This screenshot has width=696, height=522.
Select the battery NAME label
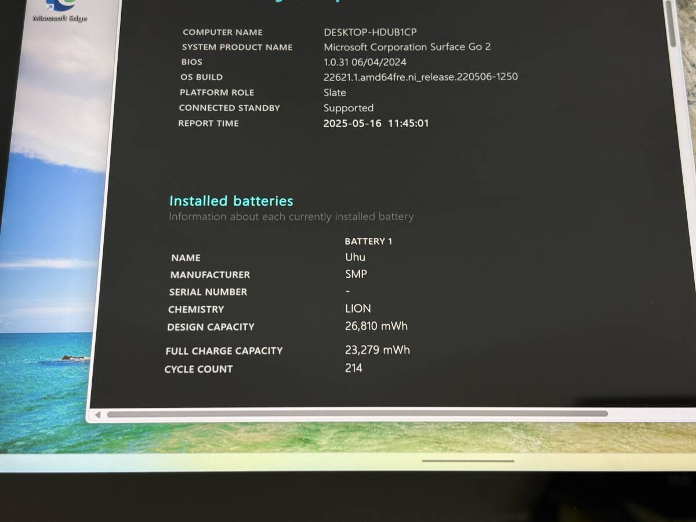coord(186,258)
